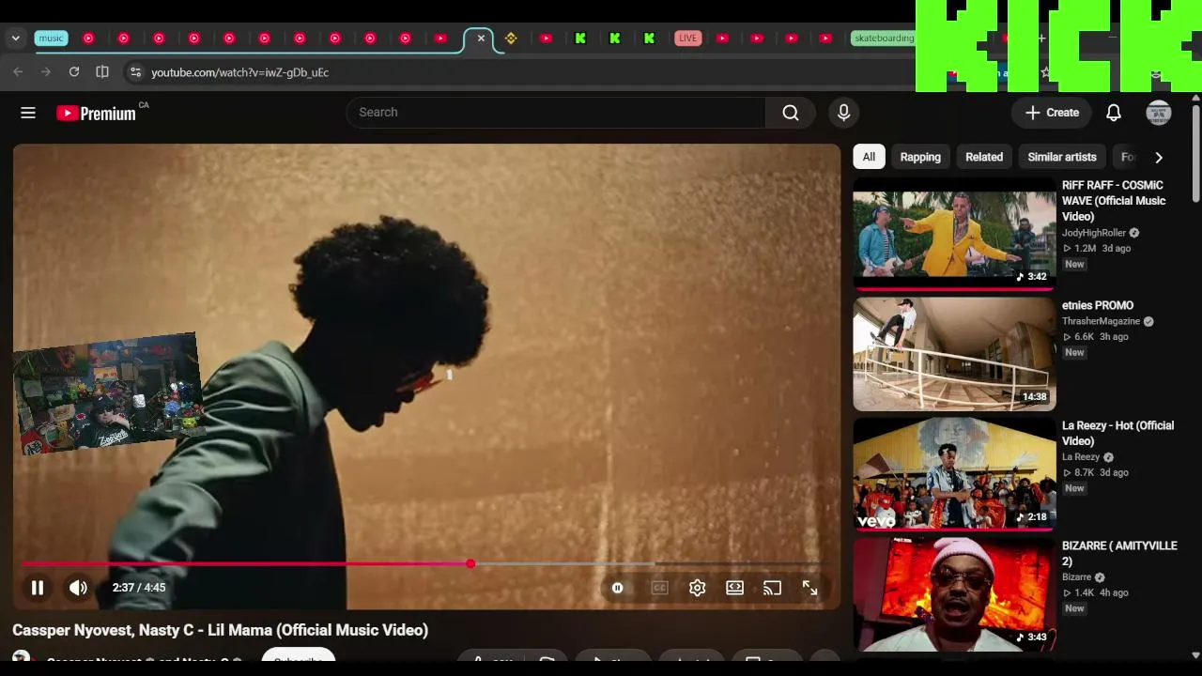Click the 2:37 / 4:45 time display

click(x=139, y=588)
